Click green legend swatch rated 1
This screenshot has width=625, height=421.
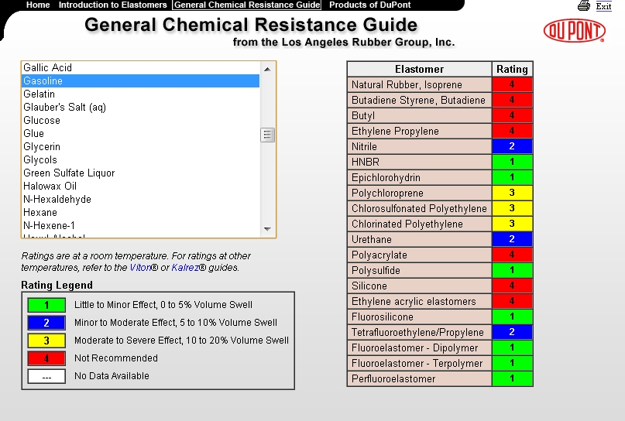click(x=46, y=305)
